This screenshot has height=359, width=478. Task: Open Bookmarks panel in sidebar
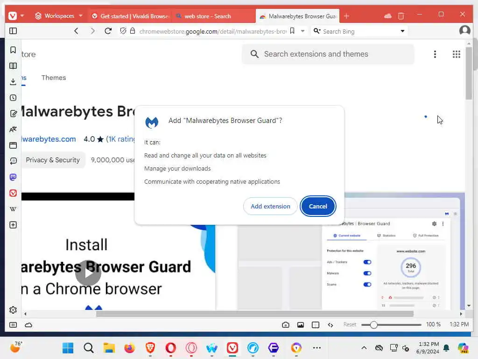point(13,50)
